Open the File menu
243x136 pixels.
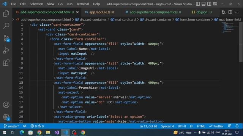click(x=13, y=4)
